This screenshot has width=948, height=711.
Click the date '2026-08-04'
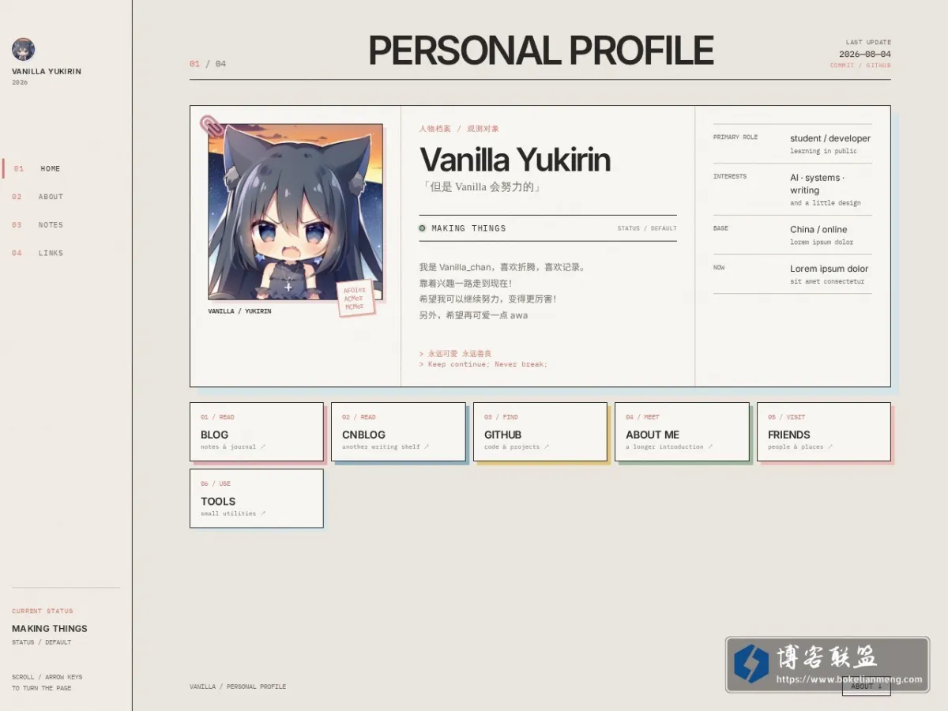(865, 55)
